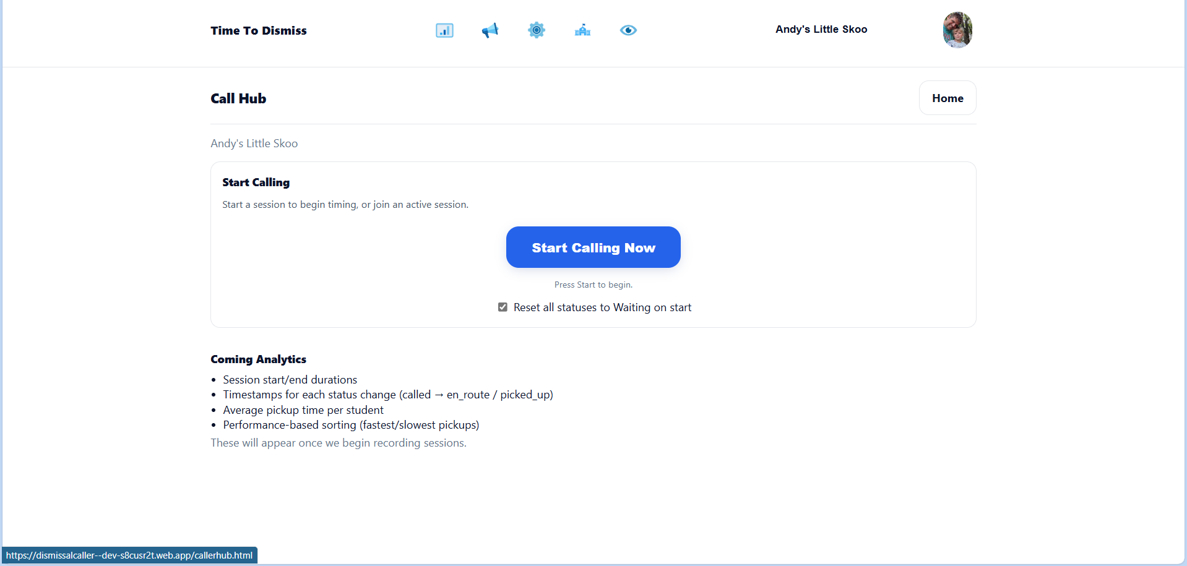This screenshot has width=1187, height=566.
Task: Go to Home using the Home button
Action: pos(947,98)
